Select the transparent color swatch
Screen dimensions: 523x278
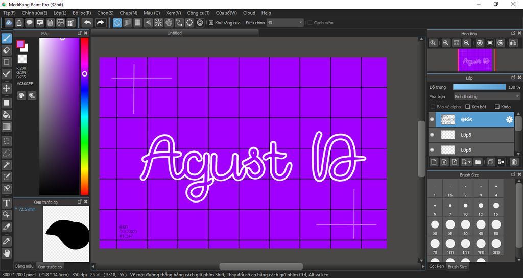coord(22,59)
